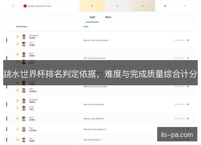
Task: Open the Hao YANG athlete name
Action: coord(32,54)
